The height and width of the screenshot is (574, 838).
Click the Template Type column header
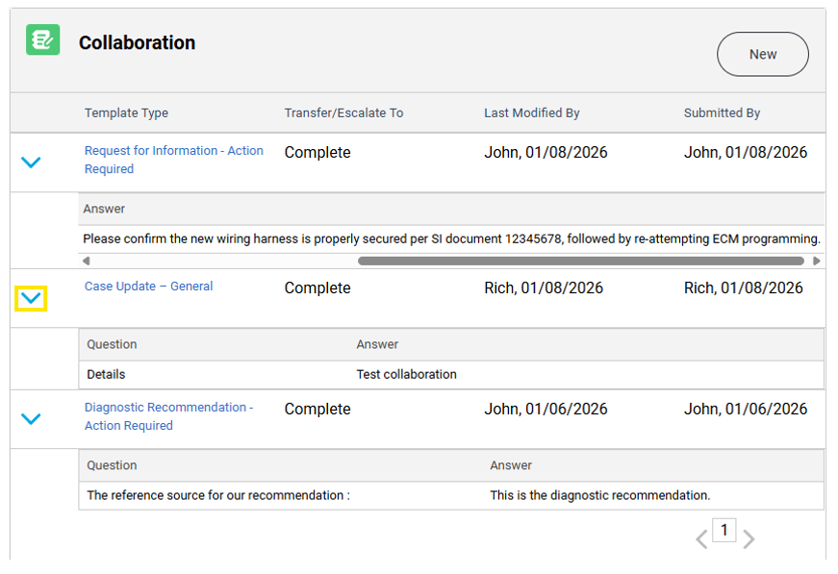[x=126, y=113]
